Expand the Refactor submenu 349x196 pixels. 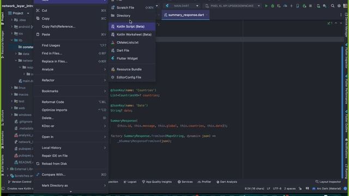[x=71, y=80]
